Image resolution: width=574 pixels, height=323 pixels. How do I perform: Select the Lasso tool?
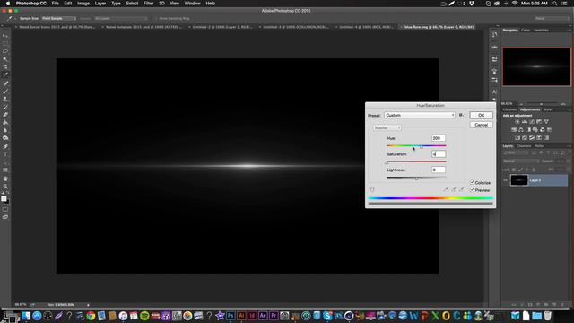tap(5, 51)
